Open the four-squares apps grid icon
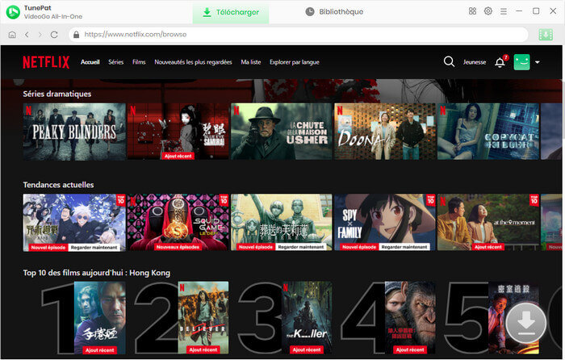This screenshot has width=565, height=360. pyautogui.click(x=472, y=11)
